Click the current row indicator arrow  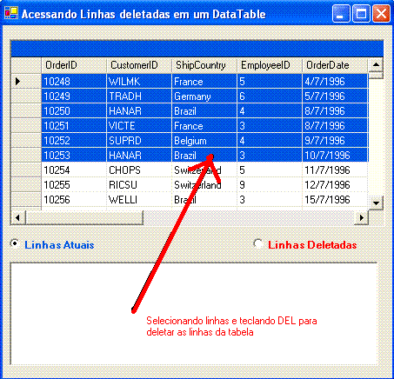(18, 82)
